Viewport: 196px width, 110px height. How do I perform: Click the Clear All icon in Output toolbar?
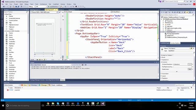[82, 65]
